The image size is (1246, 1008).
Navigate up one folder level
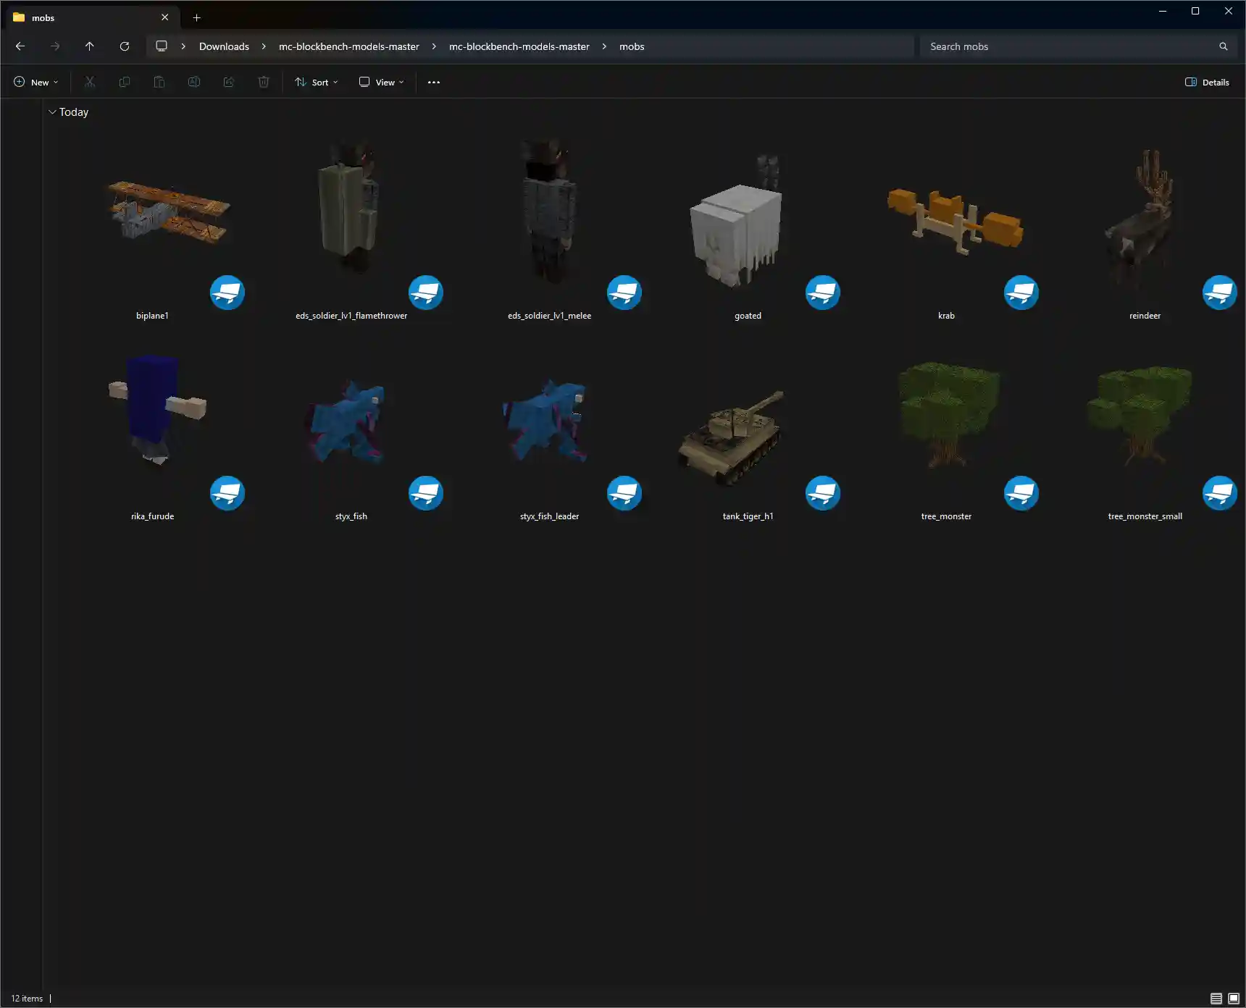click(x=90, y=46)
